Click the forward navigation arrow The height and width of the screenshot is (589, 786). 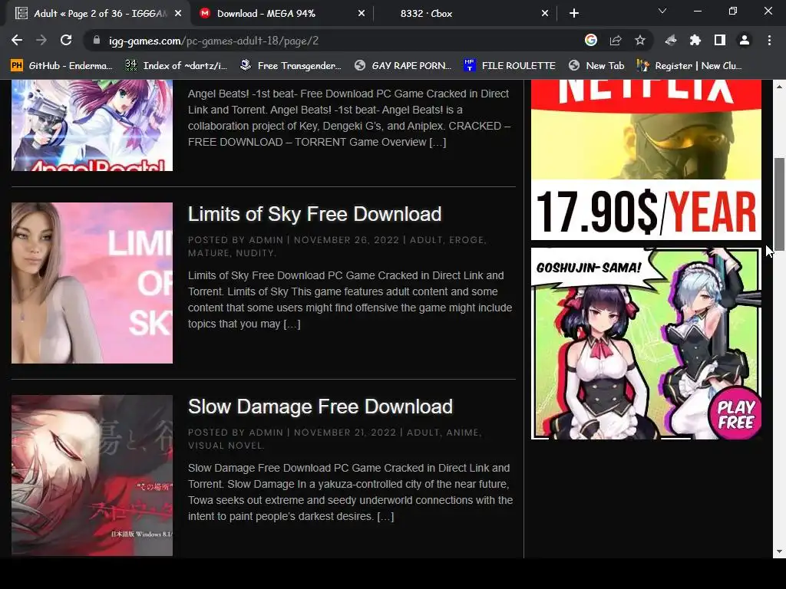point(41,41)
